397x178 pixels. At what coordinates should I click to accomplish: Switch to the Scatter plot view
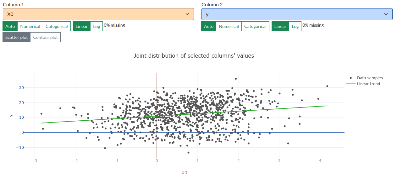17,37
